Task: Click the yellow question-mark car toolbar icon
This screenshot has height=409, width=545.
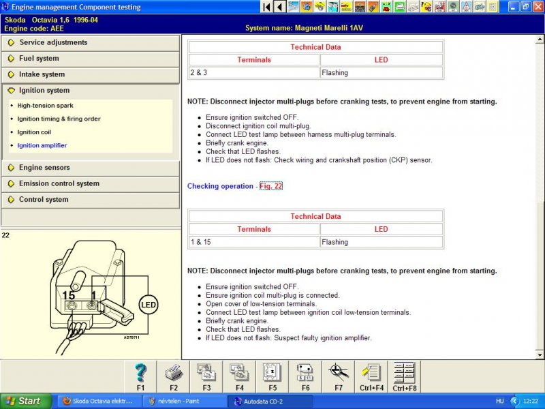Action: point(426,7)
